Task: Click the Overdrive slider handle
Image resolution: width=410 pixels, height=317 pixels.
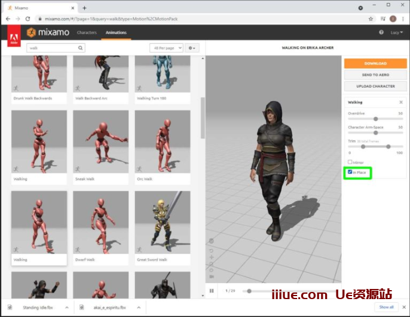Action: coord(375,118)
